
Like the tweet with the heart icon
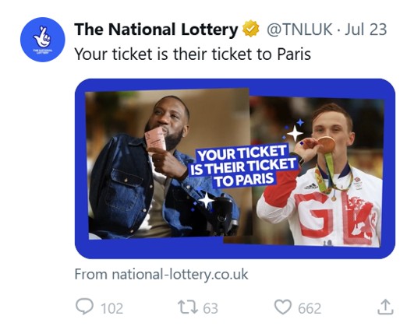[283, 307]
